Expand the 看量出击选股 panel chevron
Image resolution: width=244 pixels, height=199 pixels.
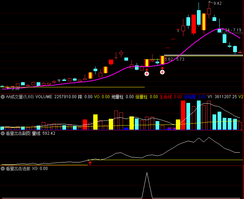click(x=3, y=169)
